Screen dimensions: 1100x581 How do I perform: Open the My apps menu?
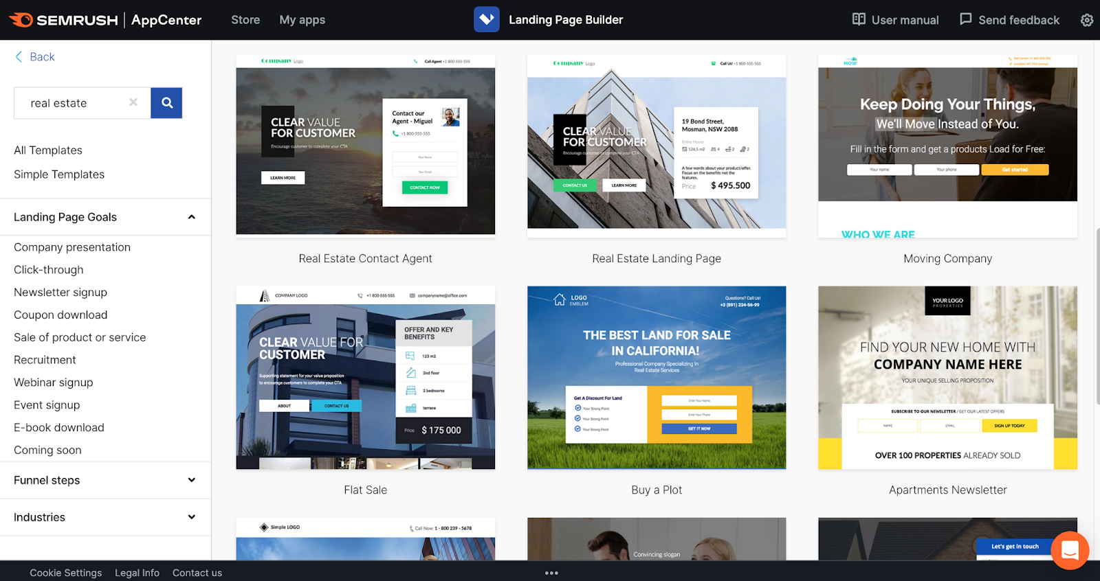coord(302,20)
